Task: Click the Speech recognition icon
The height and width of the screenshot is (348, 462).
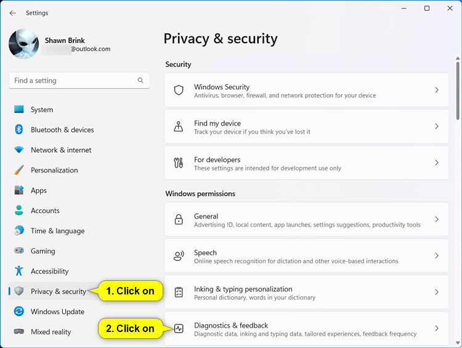Action: point(179,256)
